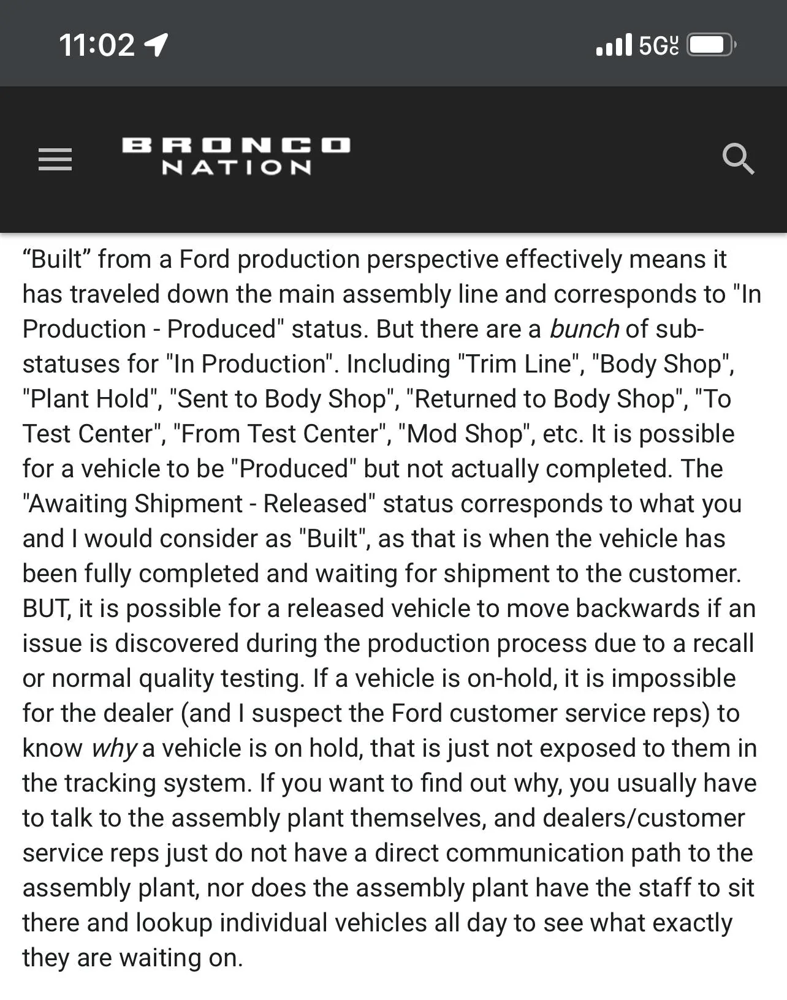Tap the 11:02 clock in status bar
The width and height of the screenshot is (787, 1000).
(97, 45)
